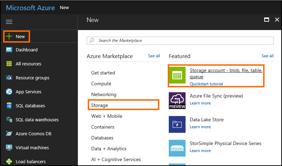Click the SQL databases icon
The image size is (282, 166).
[x=9, y=106]
